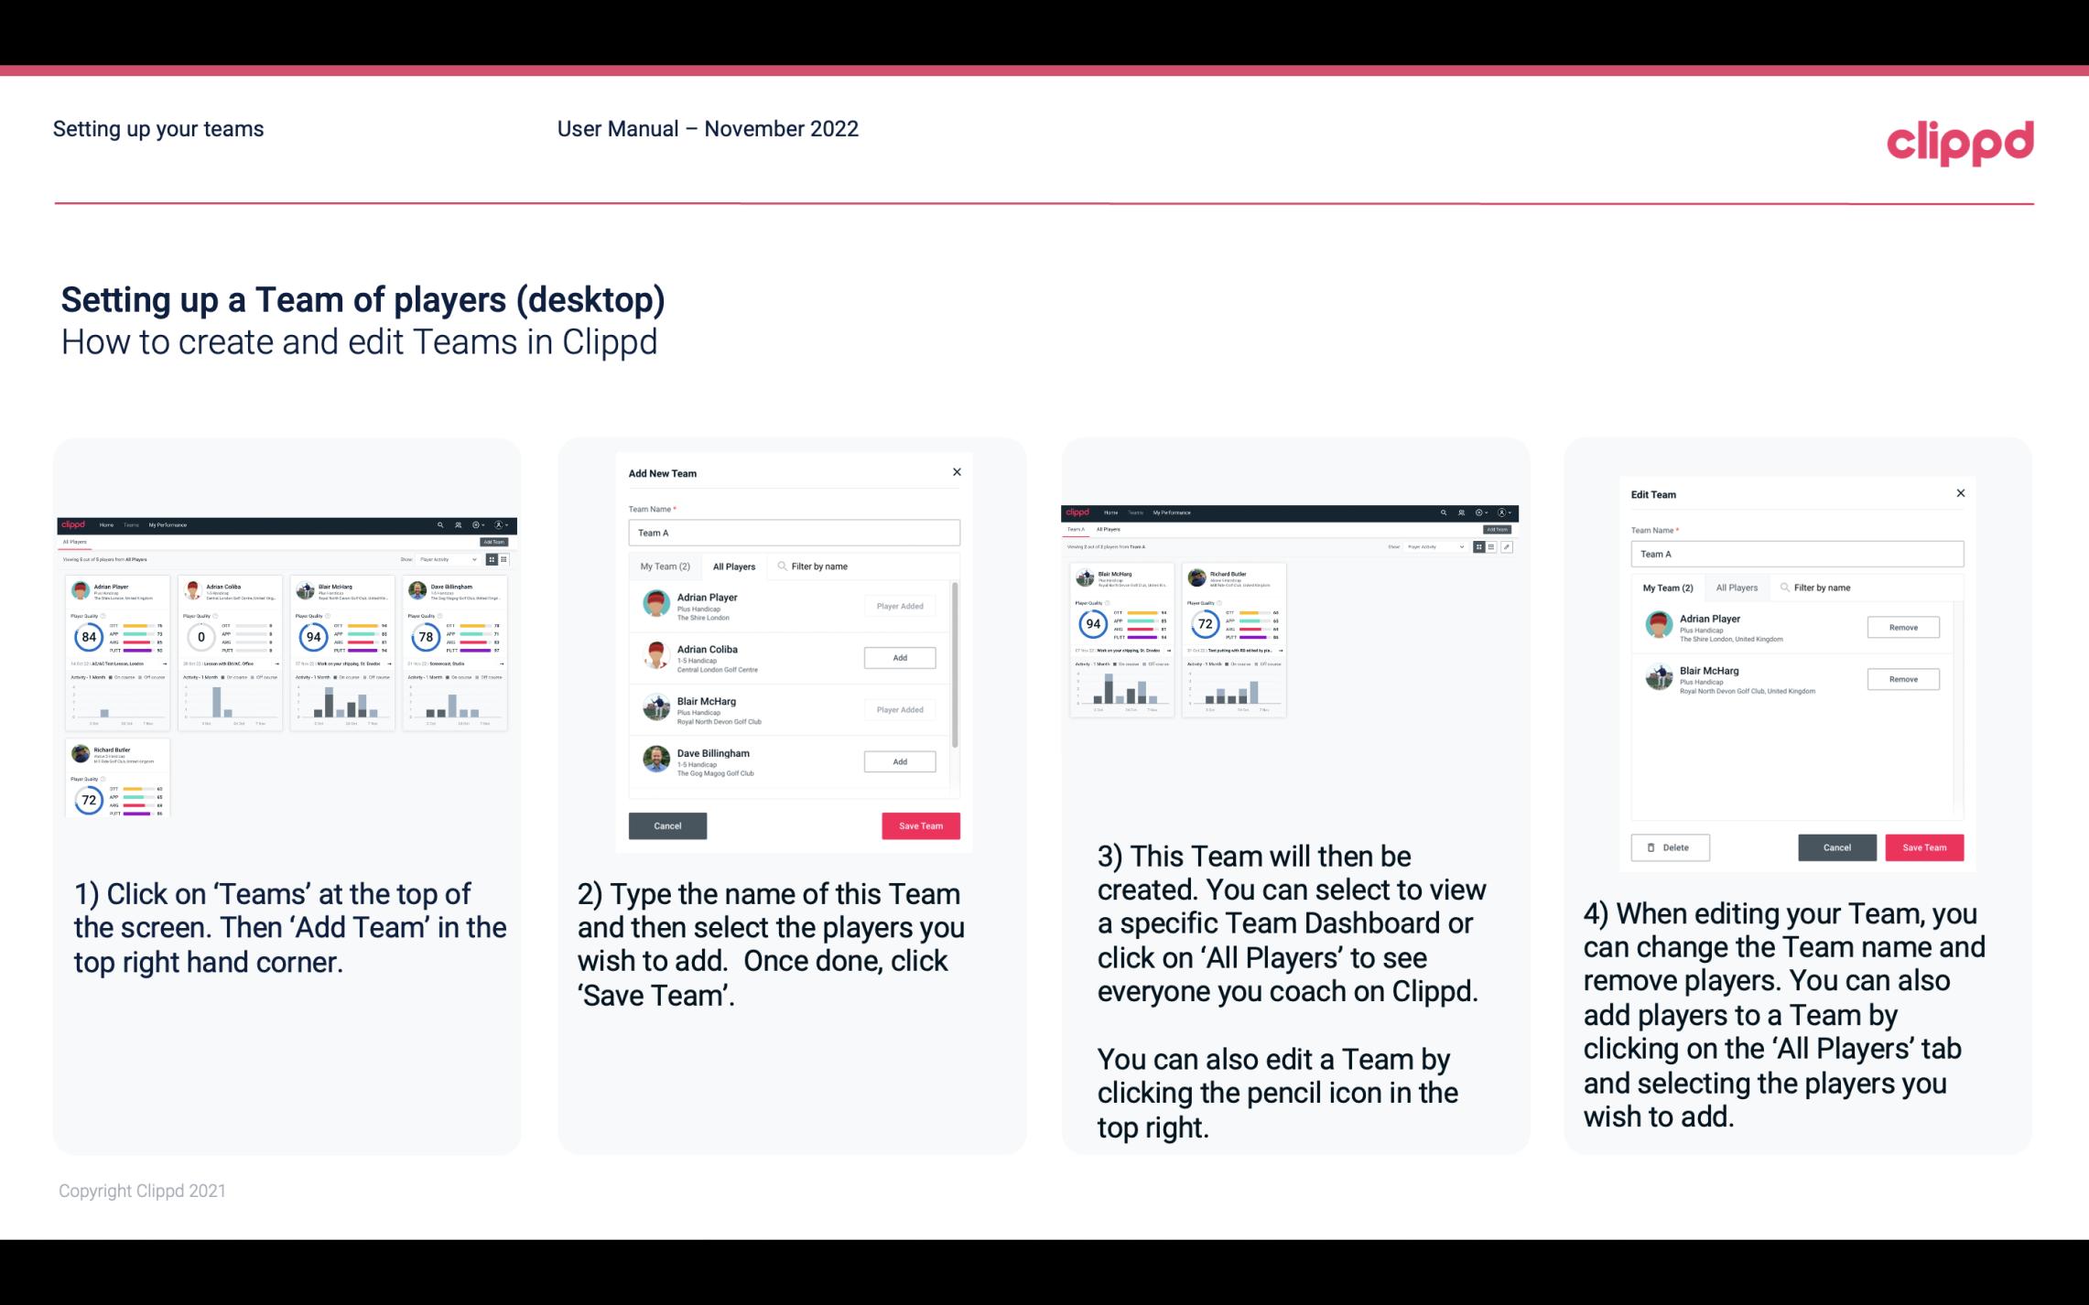Click Add button next to Adrian Coliba
The image size is (2089, 1305).
click(899, 657)
